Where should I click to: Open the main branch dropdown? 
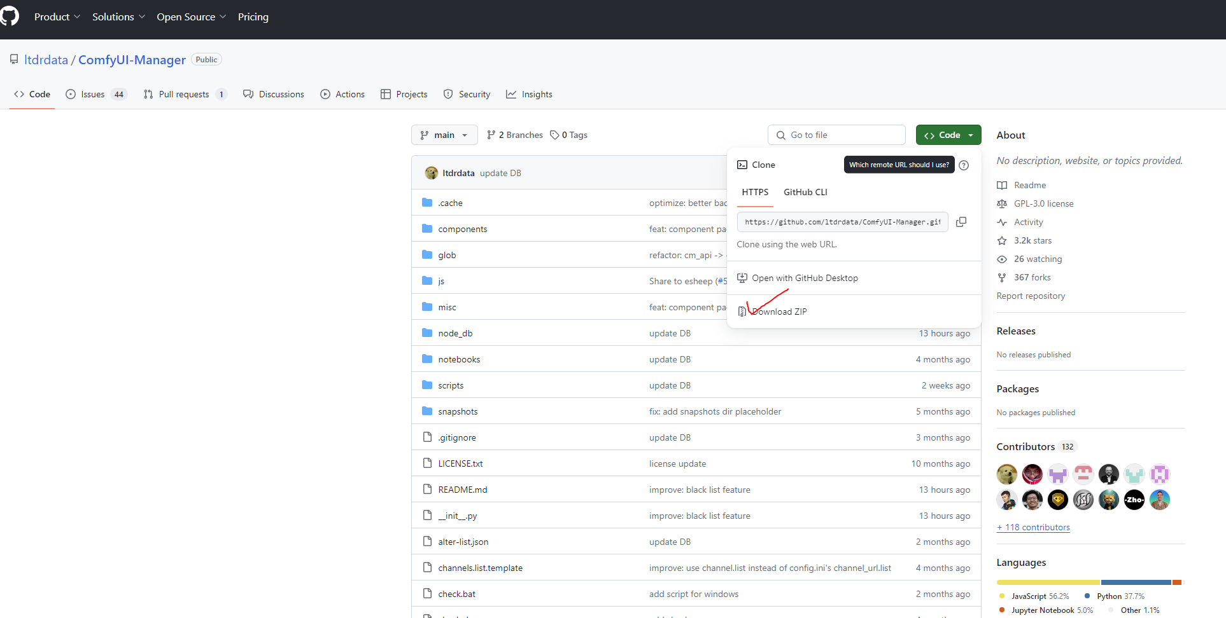pos(444,135)
